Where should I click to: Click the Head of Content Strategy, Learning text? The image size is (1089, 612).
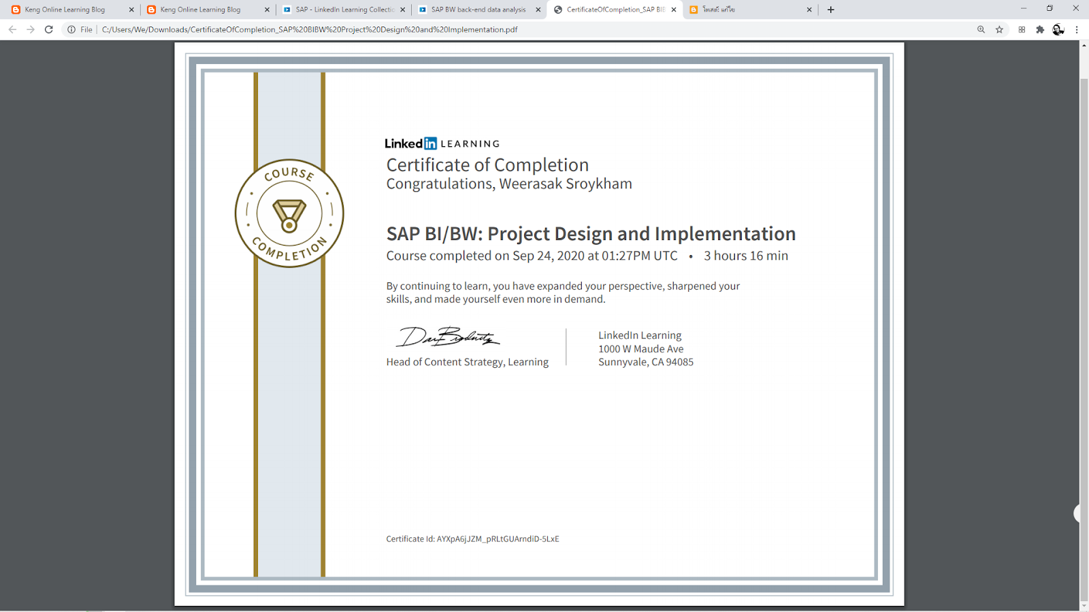467,362
